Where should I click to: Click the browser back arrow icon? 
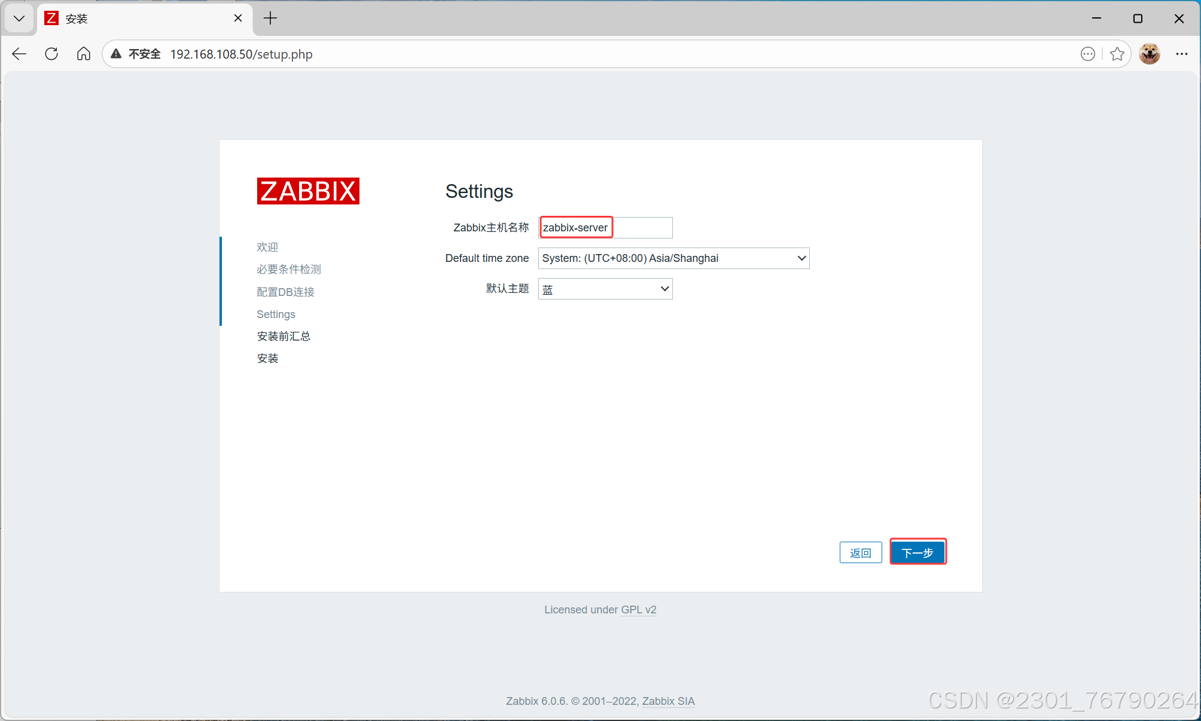click(x=19, y=54)
